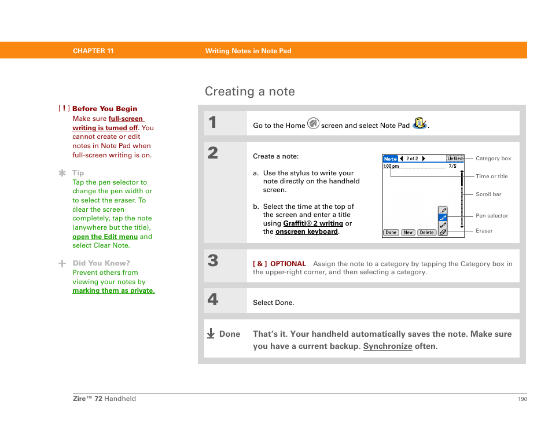Click the 'Zire 72 Handheld' footer text
552x427 pixels.
click(x=104, y=399)
